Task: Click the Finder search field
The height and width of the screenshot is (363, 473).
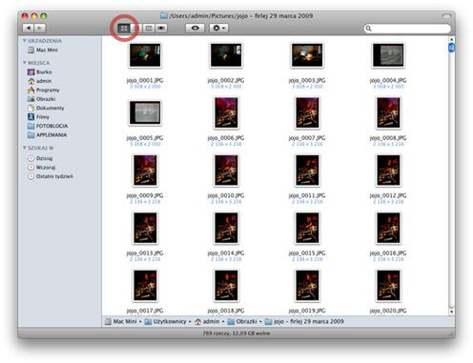Action: click(x=407, y=29)
